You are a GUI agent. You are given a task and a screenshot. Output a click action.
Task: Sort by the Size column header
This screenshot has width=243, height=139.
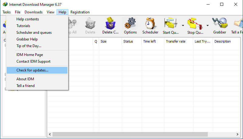(x=110, y=41)
